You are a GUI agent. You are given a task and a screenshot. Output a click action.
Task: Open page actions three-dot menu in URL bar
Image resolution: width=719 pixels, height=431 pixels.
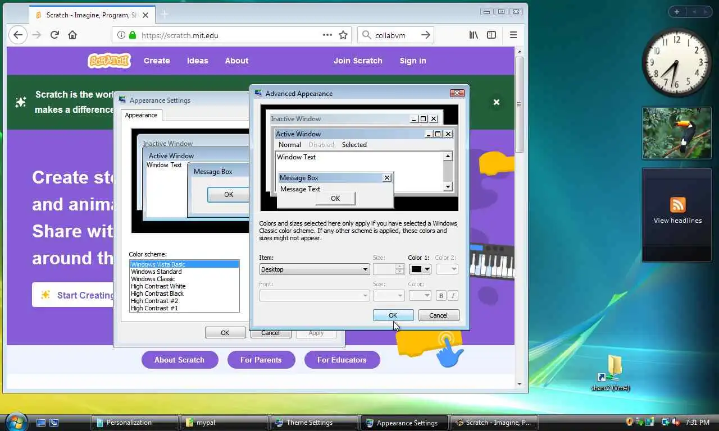coord(327,35)
